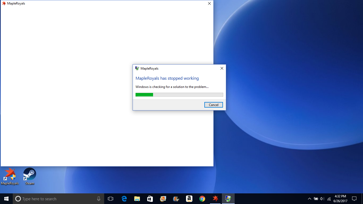
Task: Close the white MapleRoyals game window
Action: [x=209, y=3]
